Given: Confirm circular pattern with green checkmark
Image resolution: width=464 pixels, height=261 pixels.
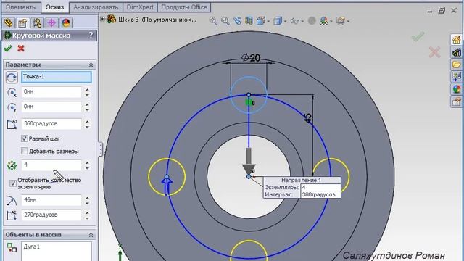Looking at the screenshot, I should pos(8,49).
